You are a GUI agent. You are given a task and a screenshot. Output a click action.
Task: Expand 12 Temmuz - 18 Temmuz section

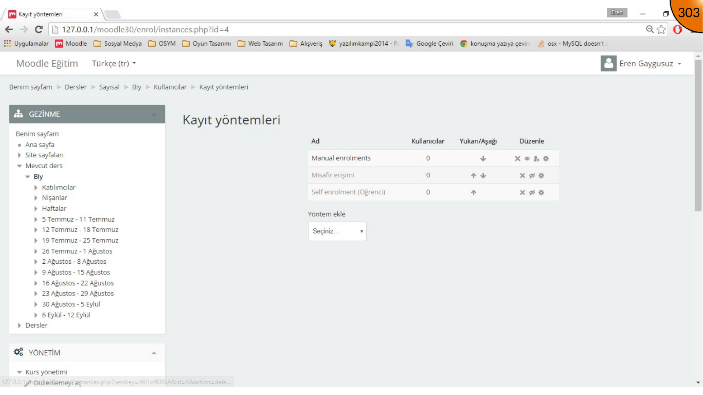click(x=36, y=230)
